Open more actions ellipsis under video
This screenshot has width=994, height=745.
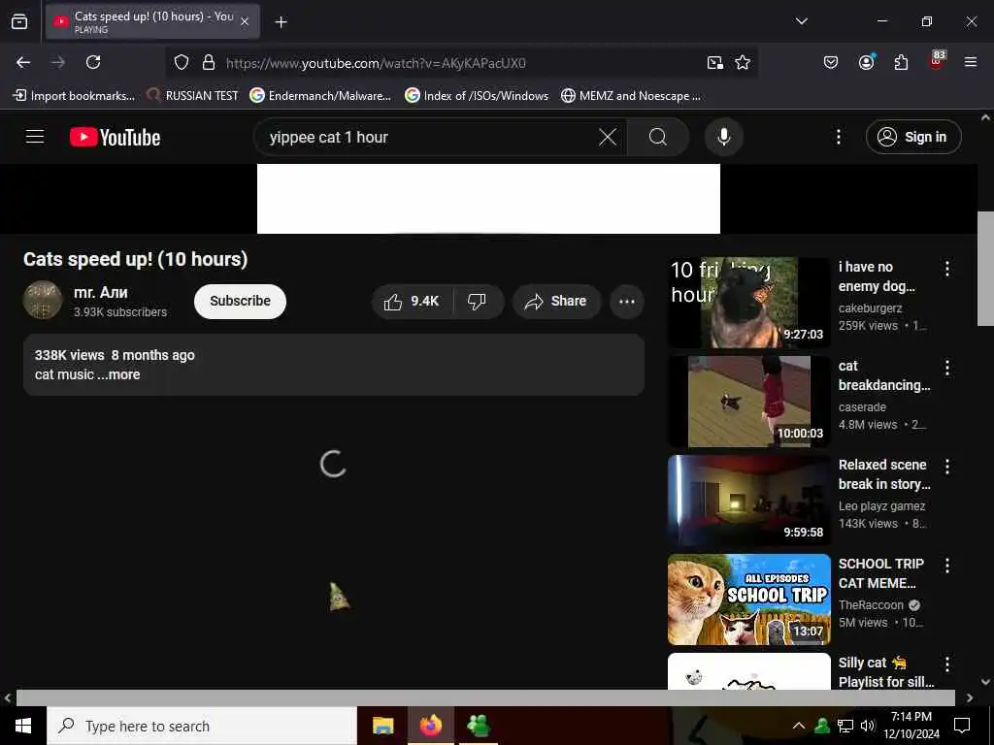click(x=627, y=302)
